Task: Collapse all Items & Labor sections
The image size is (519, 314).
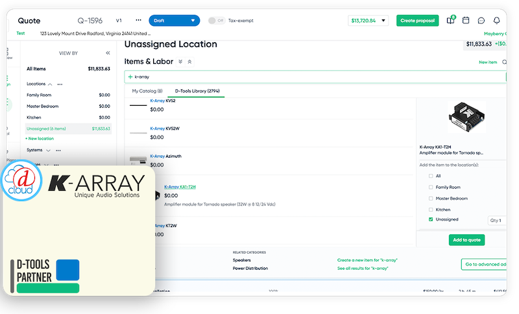Action: (x=189, y=62)
